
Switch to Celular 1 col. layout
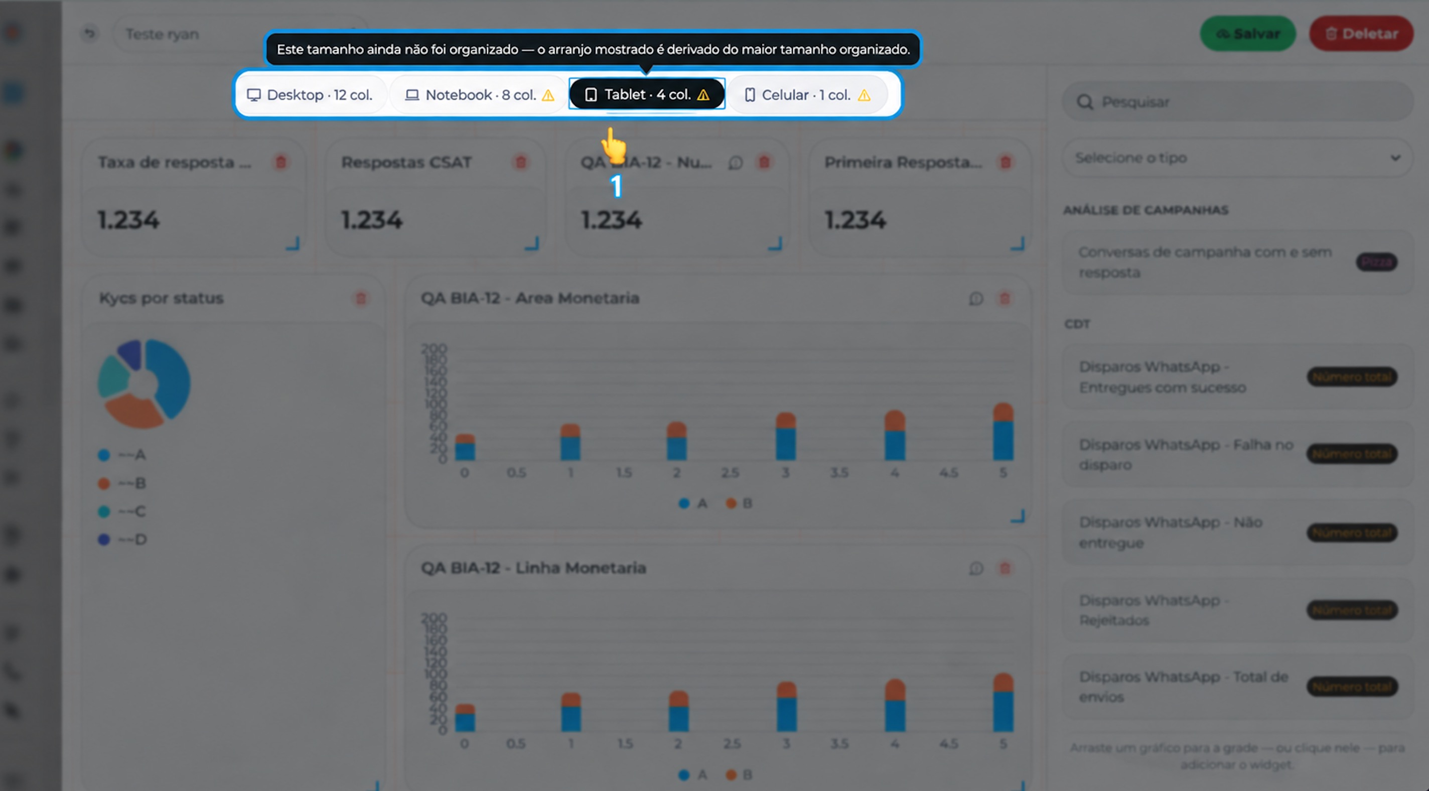point(807,95)
